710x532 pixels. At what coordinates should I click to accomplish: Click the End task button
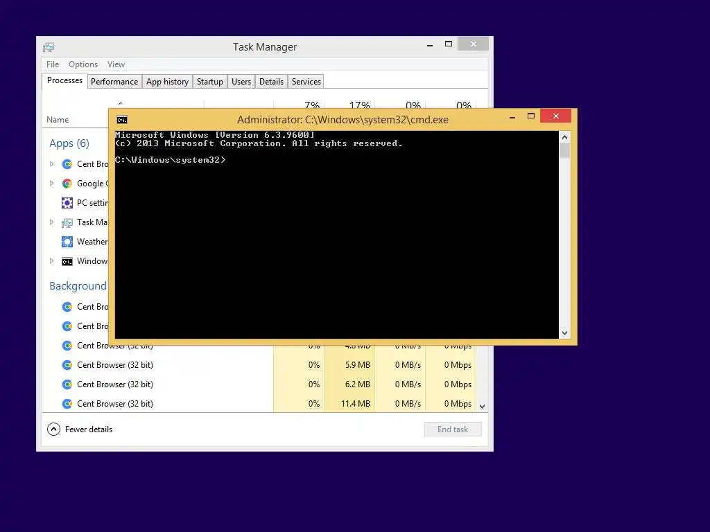453,429
